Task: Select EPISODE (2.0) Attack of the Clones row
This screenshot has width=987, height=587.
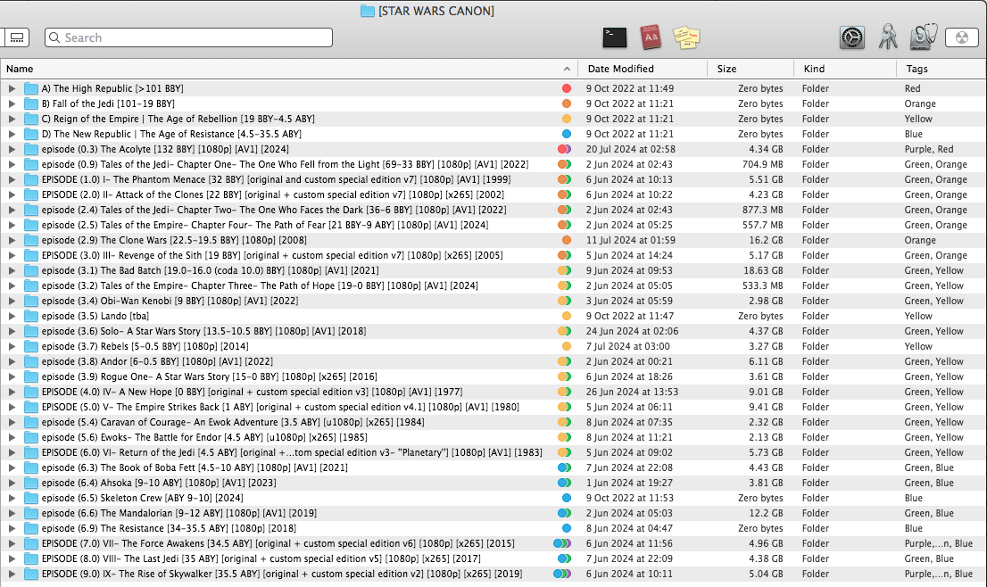Action: 493,194
